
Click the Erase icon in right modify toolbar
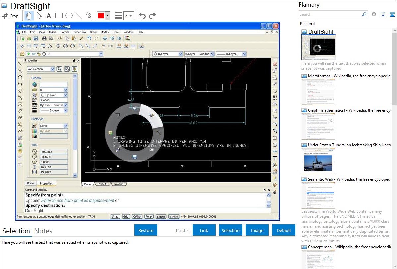[x=275, y=64]
